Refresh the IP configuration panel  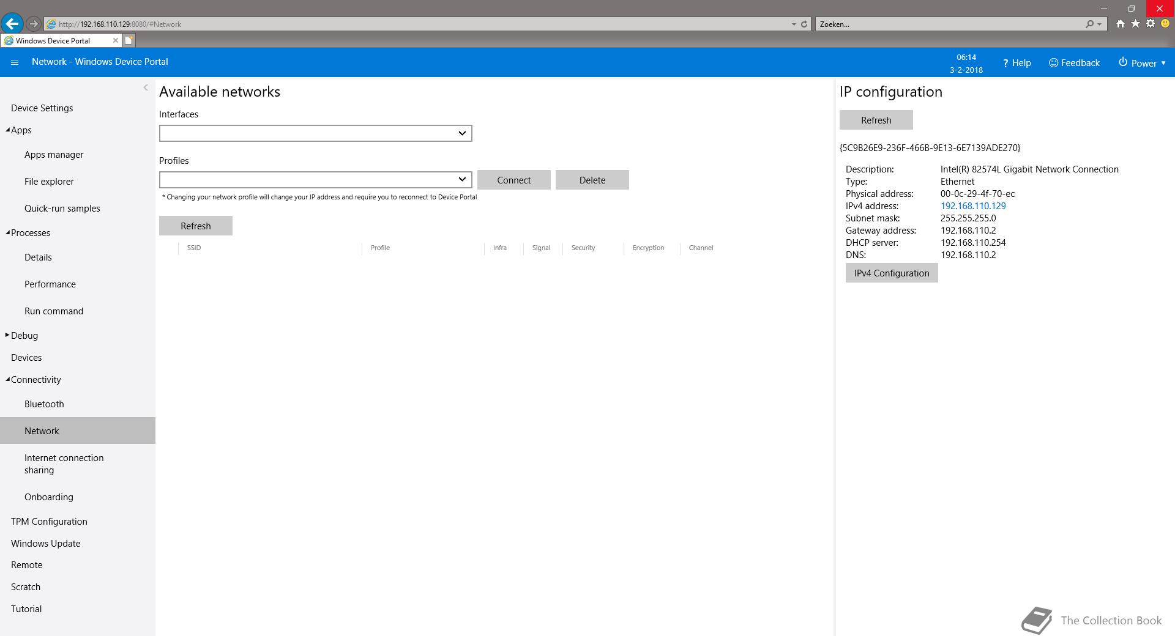[876, 120]
